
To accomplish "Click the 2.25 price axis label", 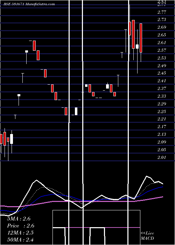I will (x=162, y=112).
